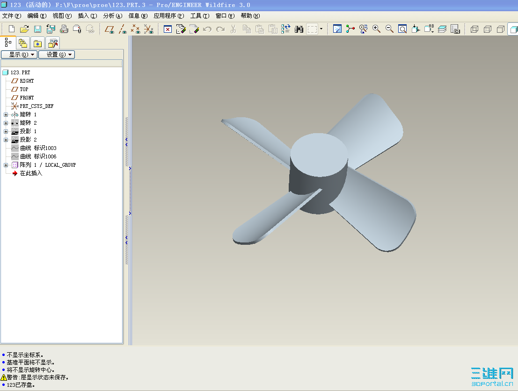Save the model with the floppy disk icon
The height and width of the screenshot is (391, 518).
tap(37, 29)
